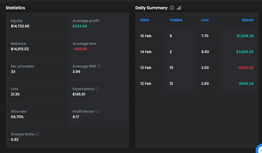Viewport: 262px width, 153px height.
Task: Click the Profit factor info icon
Action: coord(97,111)
